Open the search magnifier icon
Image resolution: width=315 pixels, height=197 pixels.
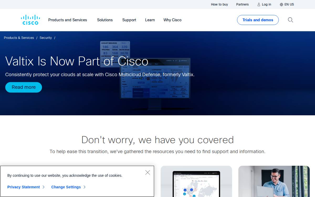(x=290, y=20)
